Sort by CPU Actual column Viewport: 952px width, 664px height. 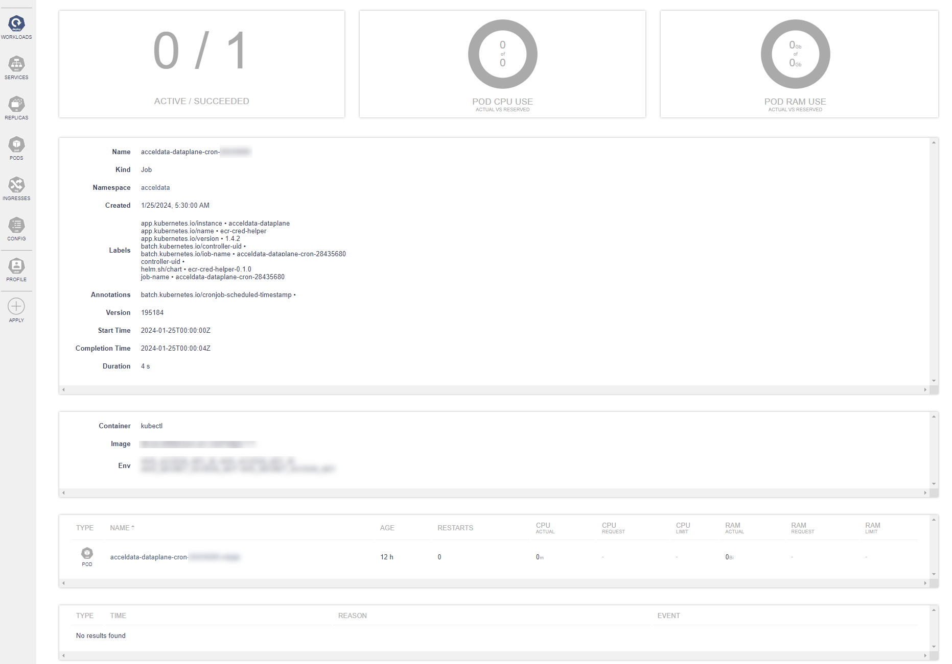[x=545, y=528]
